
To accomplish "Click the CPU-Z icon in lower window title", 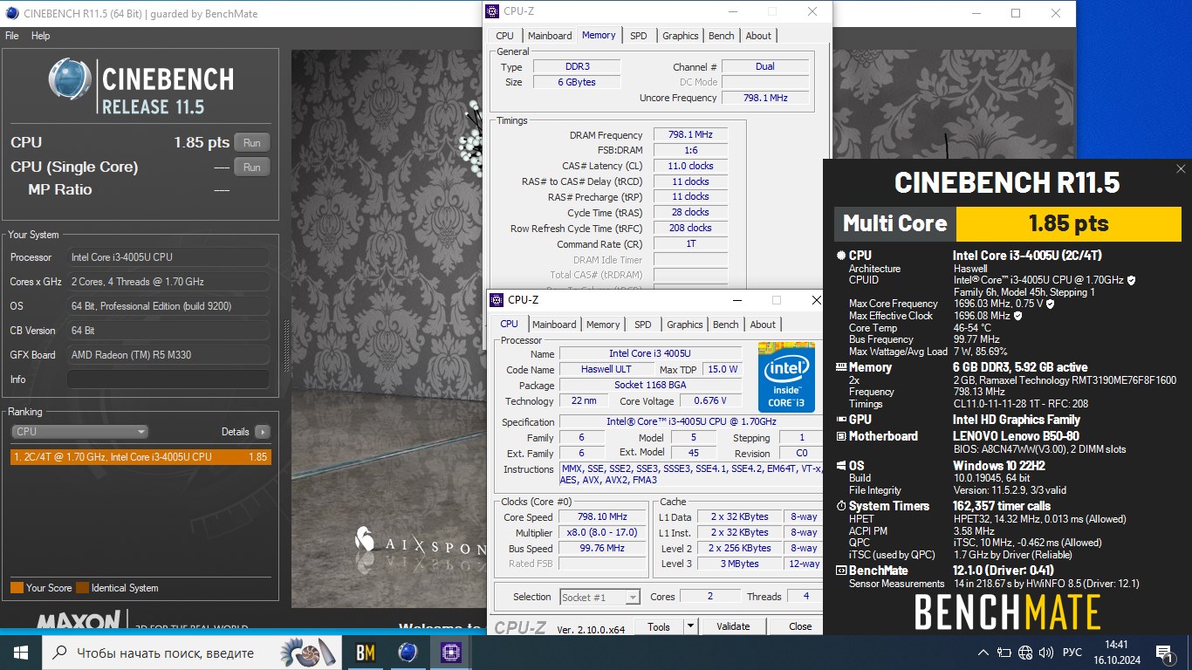I will (x=497, y=300).
